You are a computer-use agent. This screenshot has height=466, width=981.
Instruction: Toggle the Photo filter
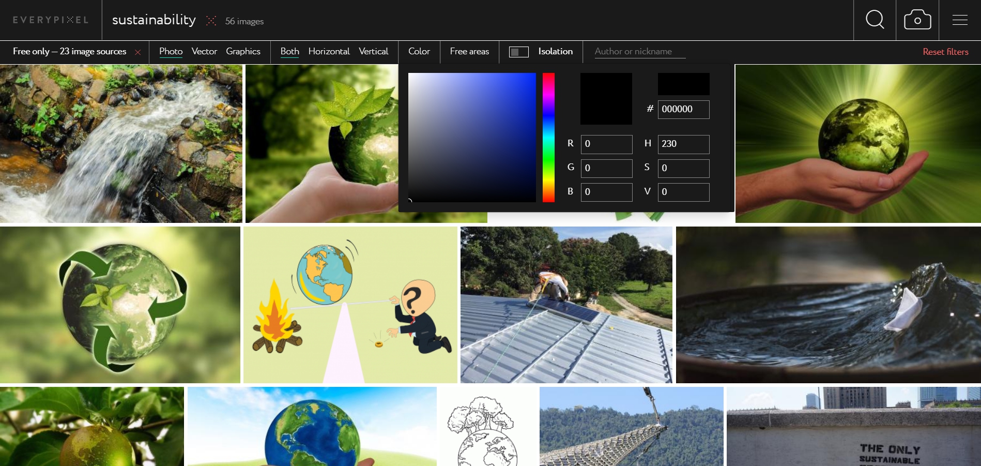pos(171,52)
